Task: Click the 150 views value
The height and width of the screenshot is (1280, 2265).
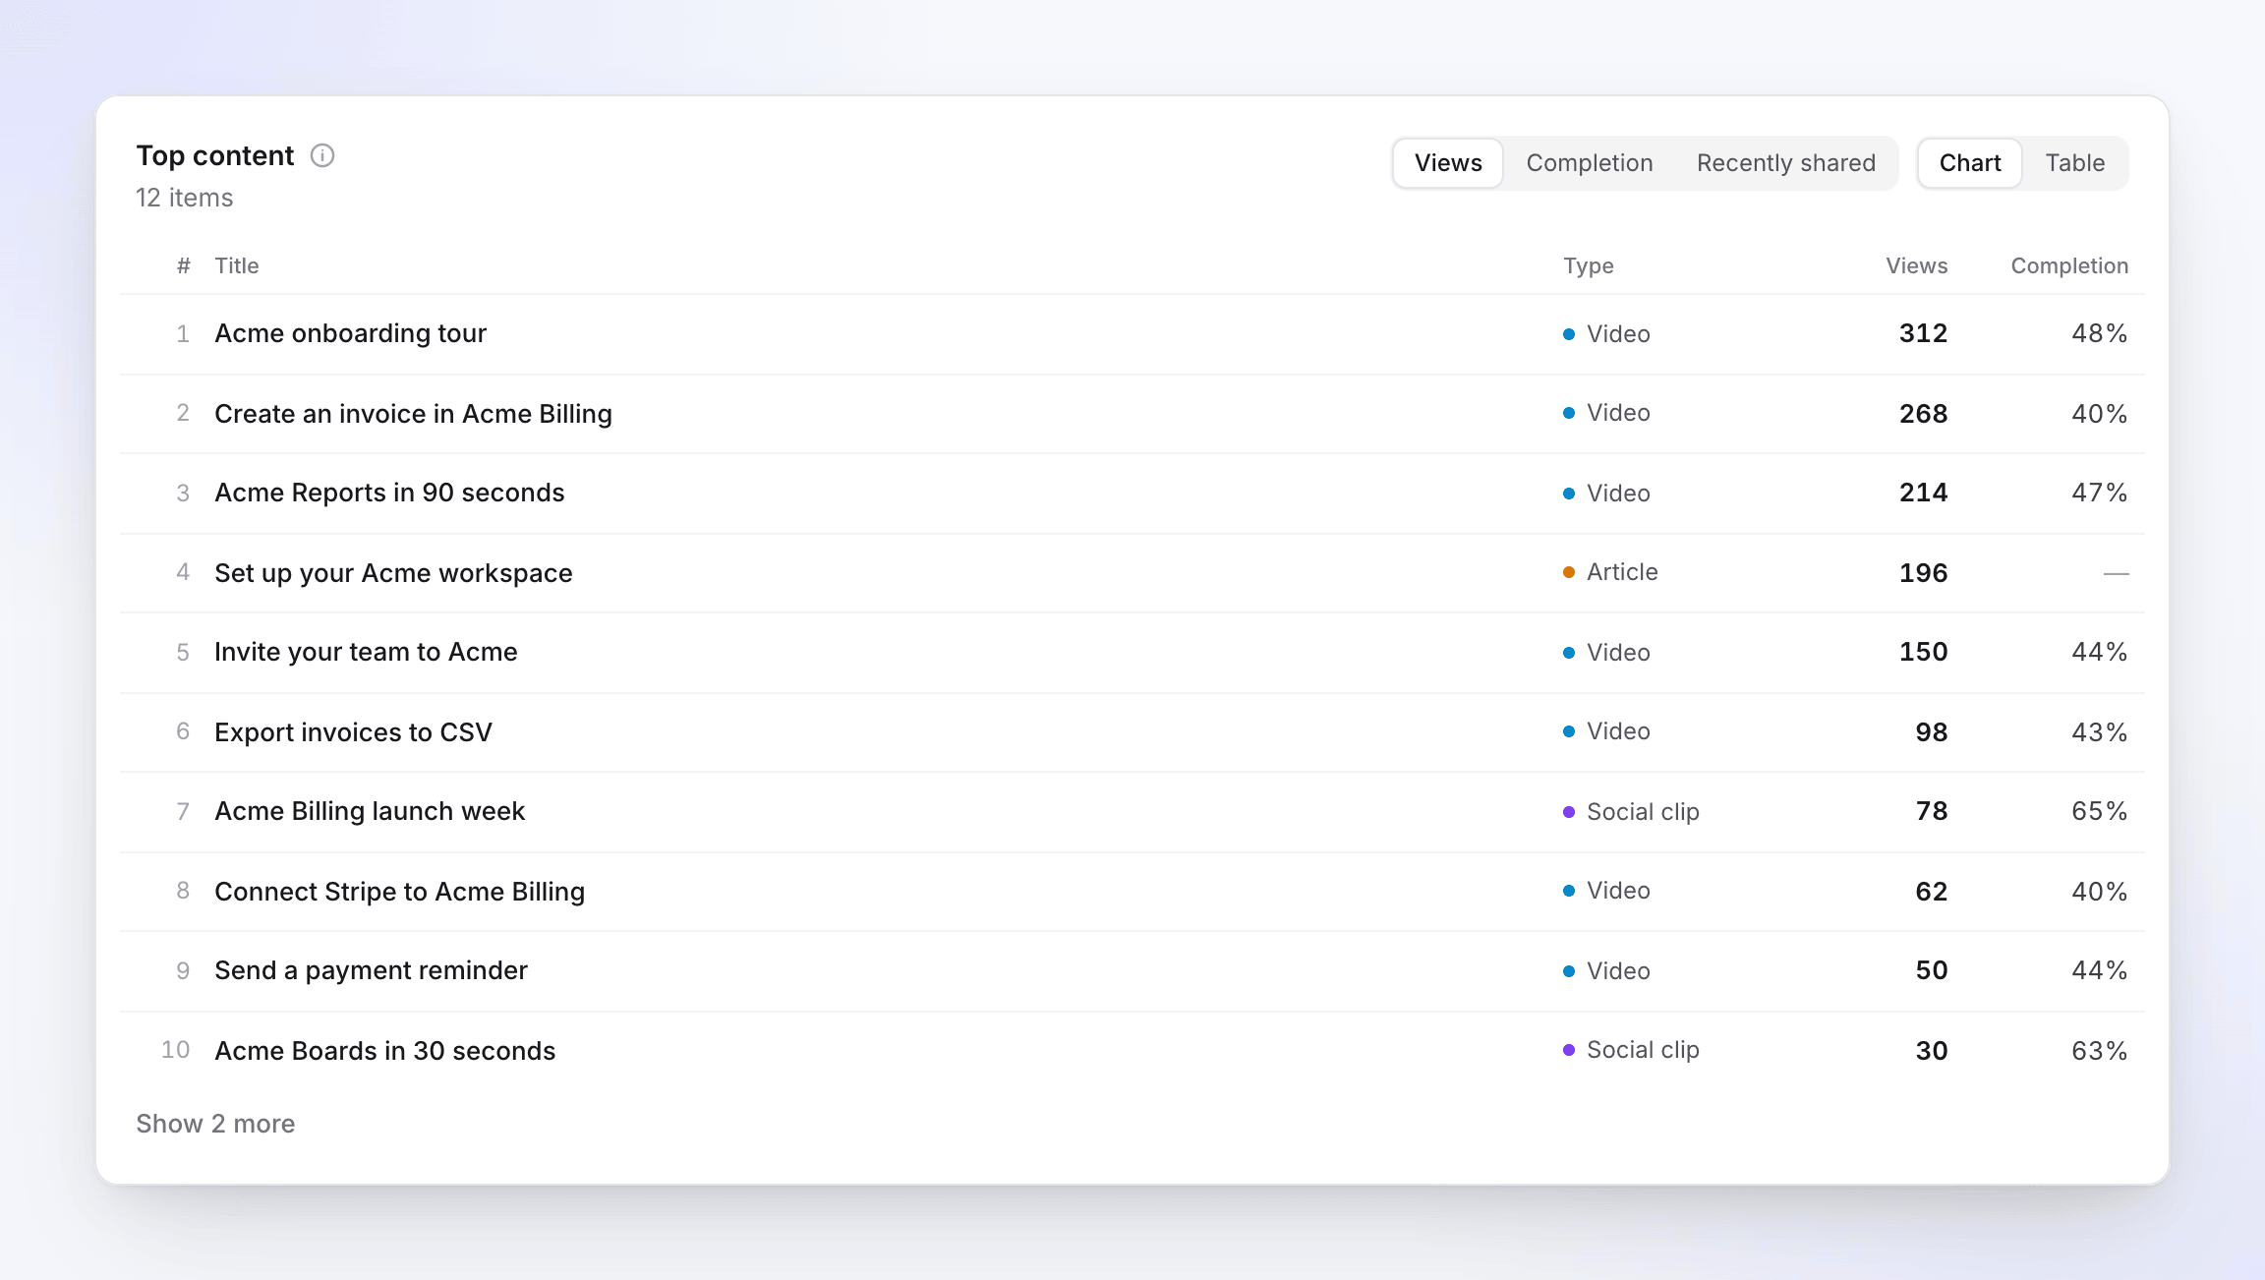Action: pos(1923,652)
